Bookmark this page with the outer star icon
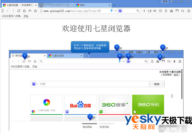The width and height of the screenshot is (192, 134). click(x=35, y=11)
